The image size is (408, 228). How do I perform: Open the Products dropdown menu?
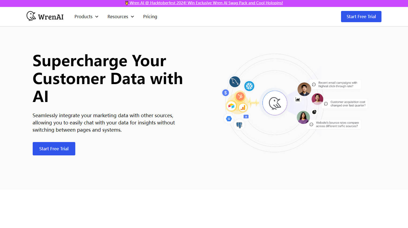tap(86, 17)
